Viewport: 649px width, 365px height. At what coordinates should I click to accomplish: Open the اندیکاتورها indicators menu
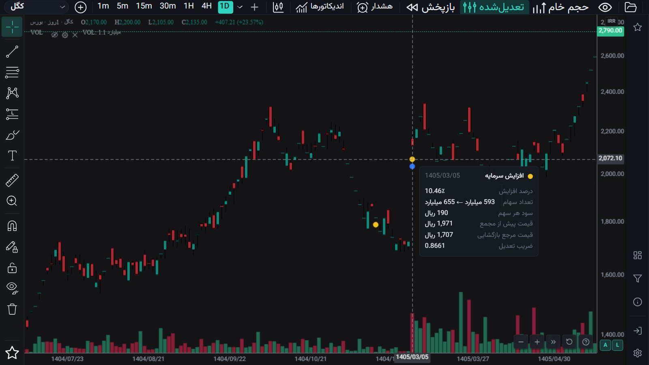(320, 7)
